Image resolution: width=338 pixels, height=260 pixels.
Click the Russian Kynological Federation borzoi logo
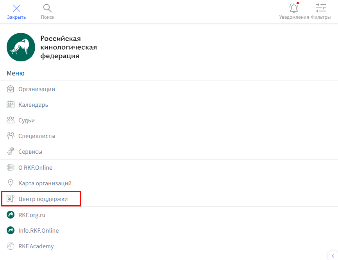(x=21, y=47)
